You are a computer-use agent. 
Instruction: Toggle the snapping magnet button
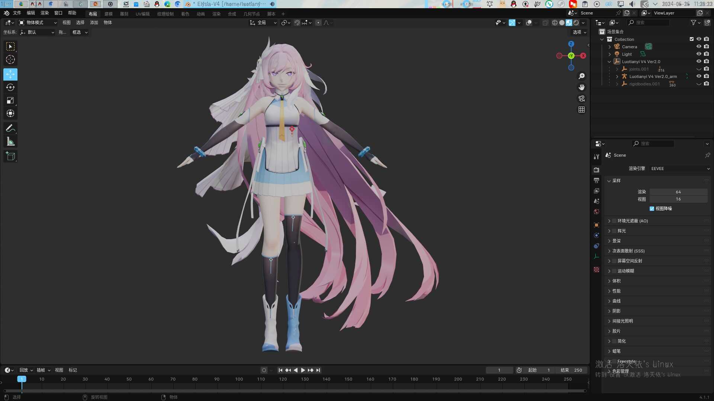pos(297,23)
